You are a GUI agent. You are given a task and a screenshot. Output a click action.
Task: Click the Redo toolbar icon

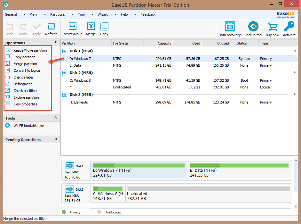[23, 26]
